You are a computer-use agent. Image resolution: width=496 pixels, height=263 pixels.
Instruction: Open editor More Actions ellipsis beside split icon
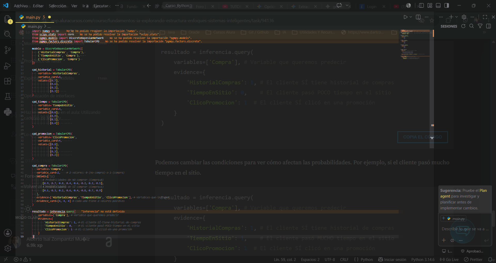(427, 17)
